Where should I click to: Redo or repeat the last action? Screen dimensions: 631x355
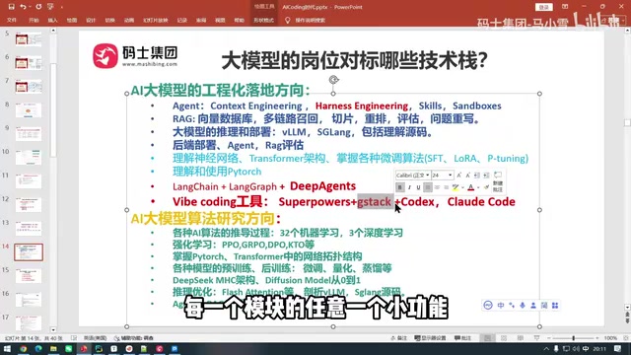(38, 7)
